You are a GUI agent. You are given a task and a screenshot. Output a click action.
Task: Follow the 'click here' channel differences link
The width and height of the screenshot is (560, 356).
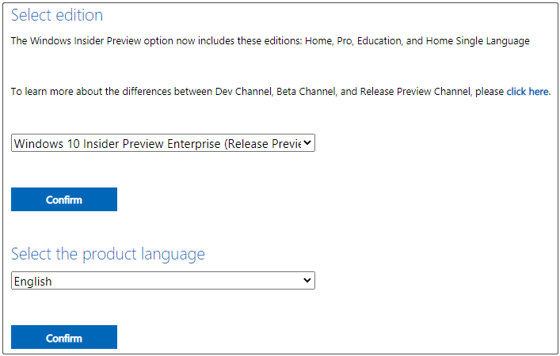[x=528, y=92]
